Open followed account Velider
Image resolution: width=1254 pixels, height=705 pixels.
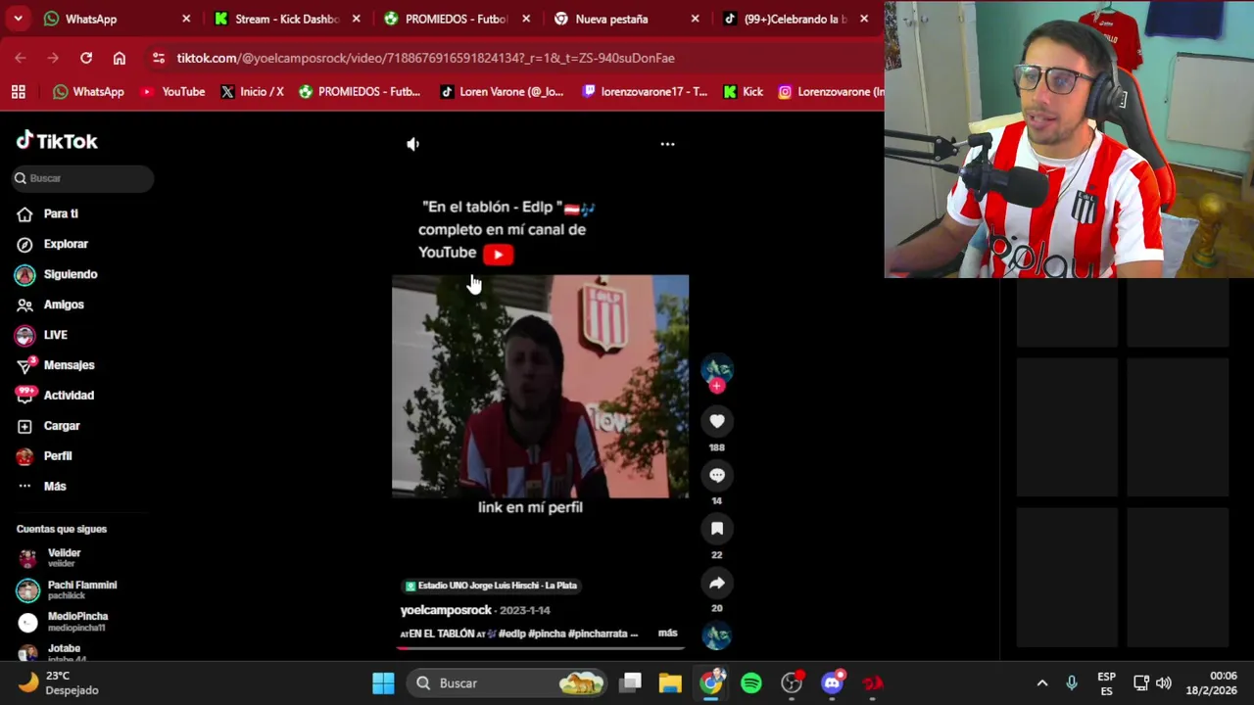click(x=65, y=557)
